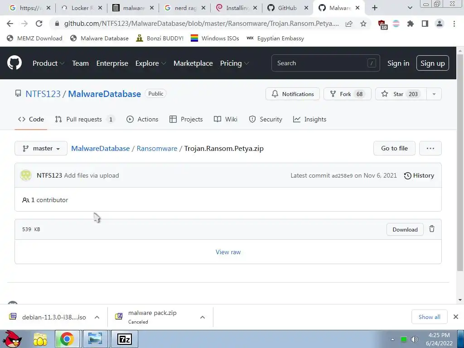Expand the Pricing menu
The image size is (464, 348).
click(x=234, y=63)
